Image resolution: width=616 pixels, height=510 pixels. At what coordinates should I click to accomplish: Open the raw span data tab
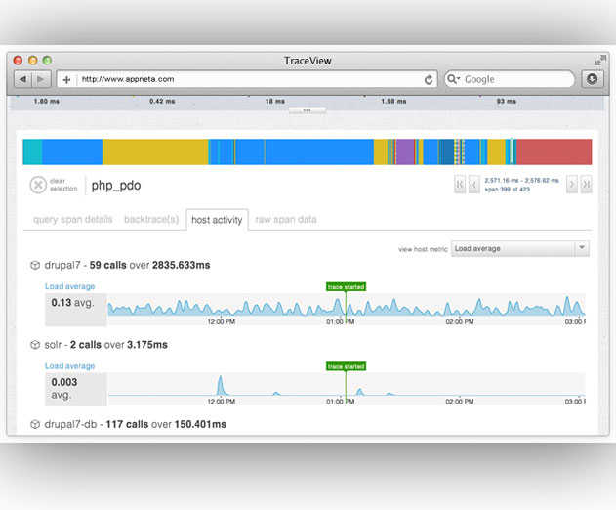[286, 220]
